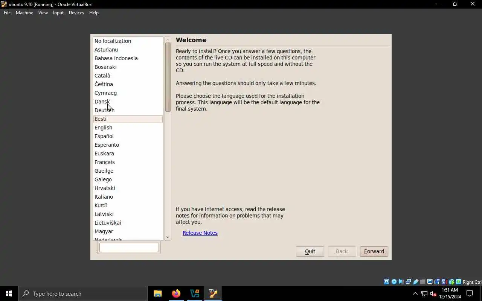482x301 pixels.
Task: Select 'Deutsch' language
Action: 128,110
